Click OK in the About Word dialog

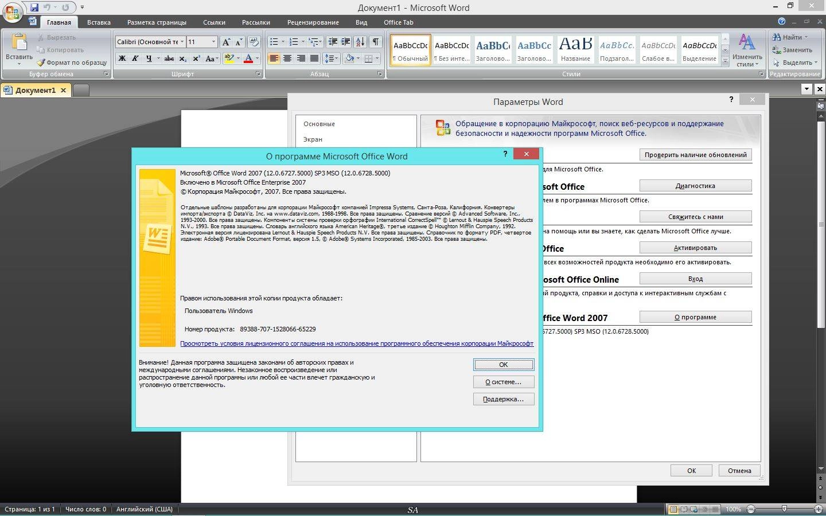[x=504, y=365]
